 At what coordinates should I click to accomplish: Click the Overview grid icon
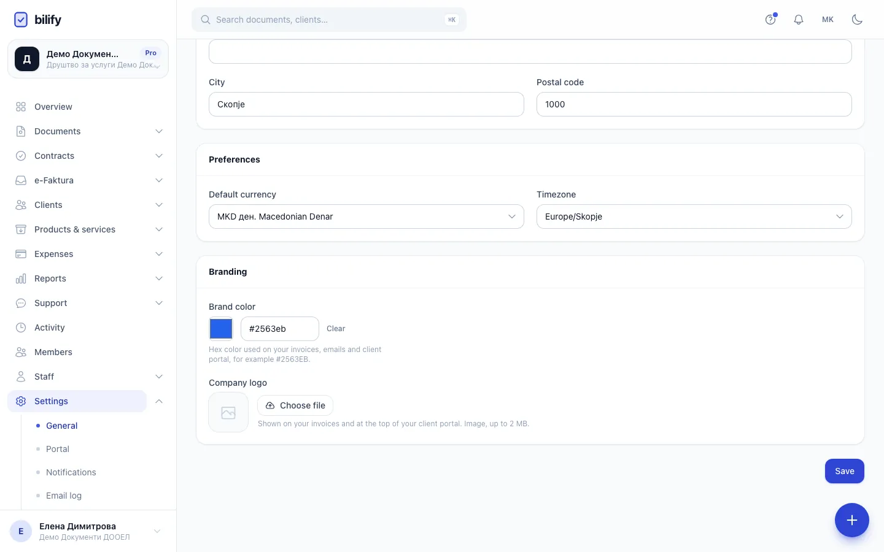tap(21, 107)
